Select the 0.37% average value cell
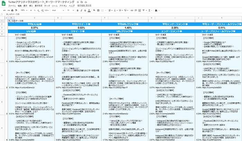 [x=35, y=28]
